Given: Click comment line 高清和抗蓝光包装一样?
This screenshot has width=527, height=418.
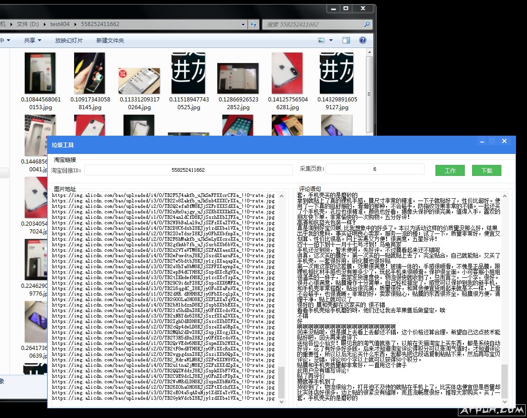Looking at the screenshot, I should pos(326,222).
